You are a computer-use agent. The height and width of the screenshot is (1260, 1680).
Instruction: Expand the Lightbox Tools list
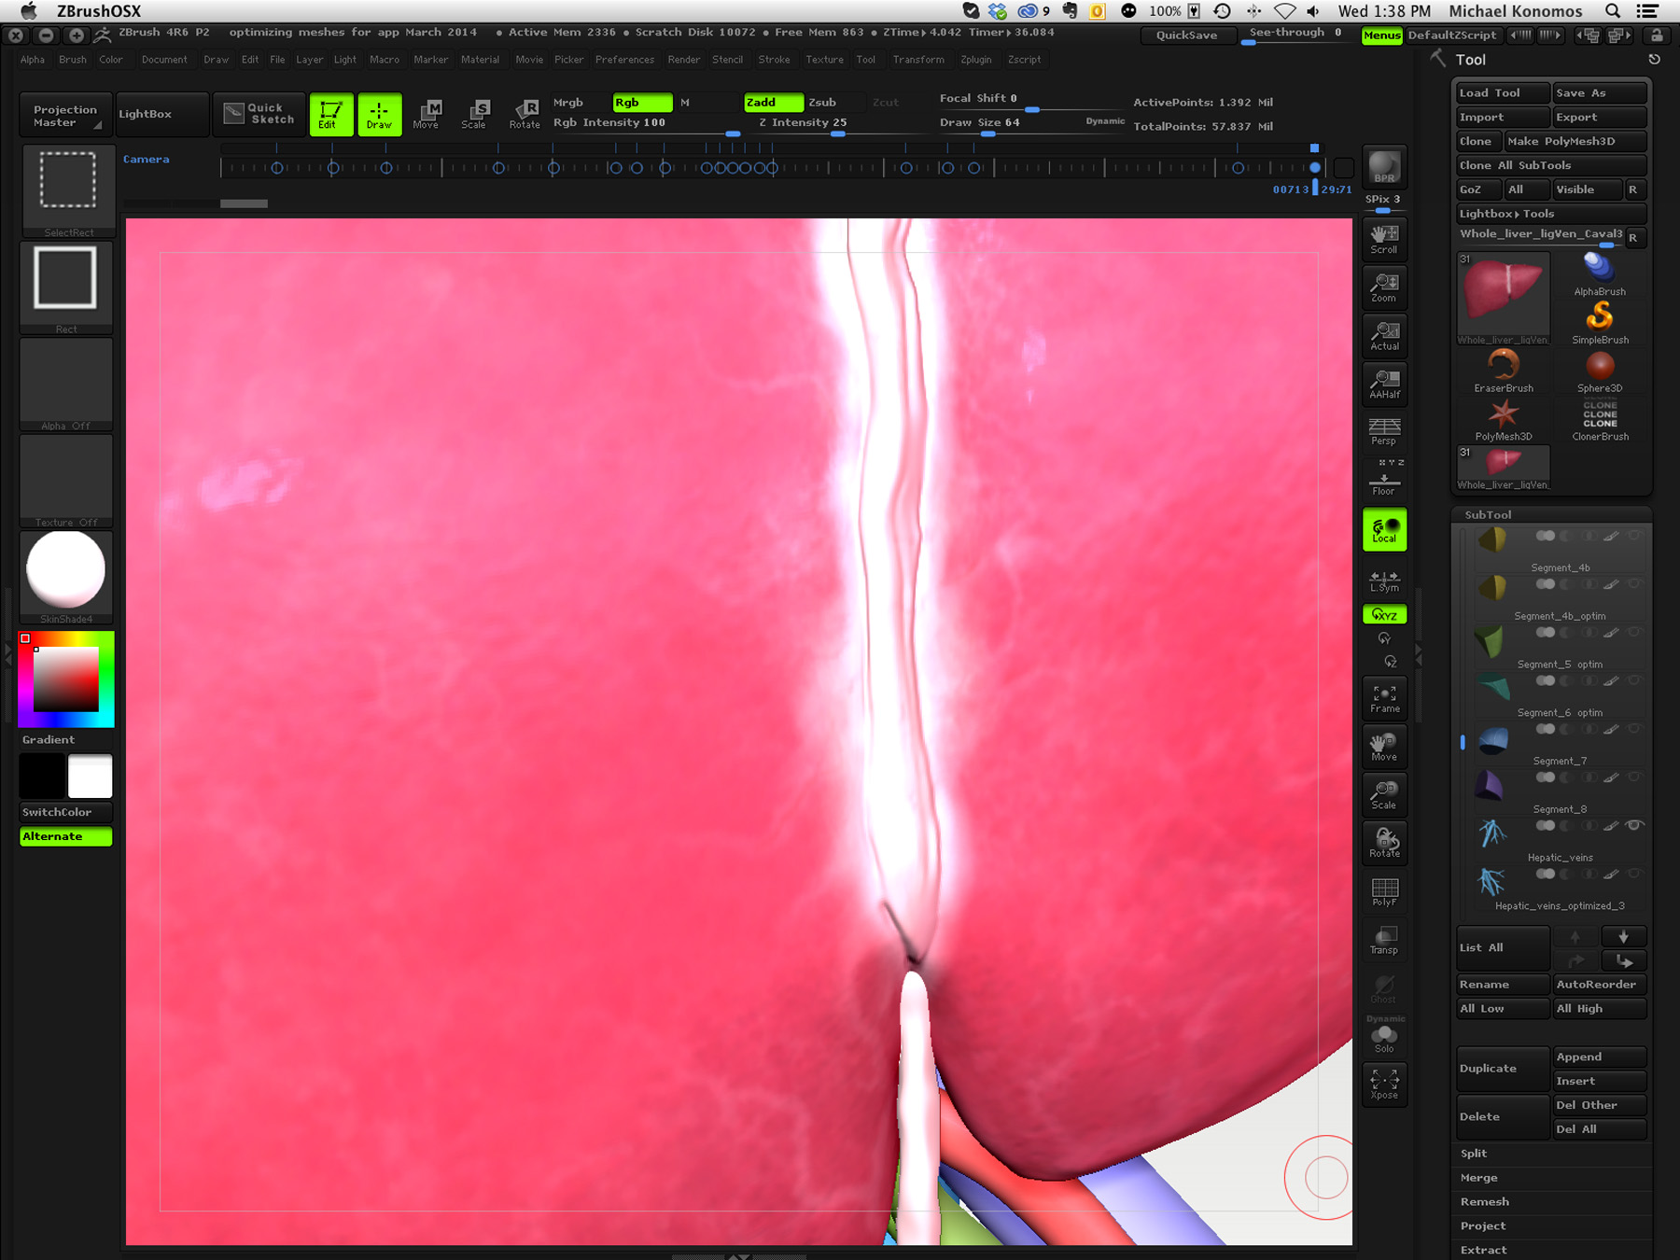click(1550, 214)
